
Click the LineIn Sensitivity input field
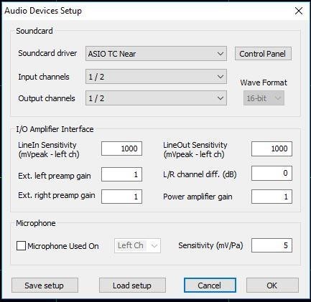[x=121, y=148]
